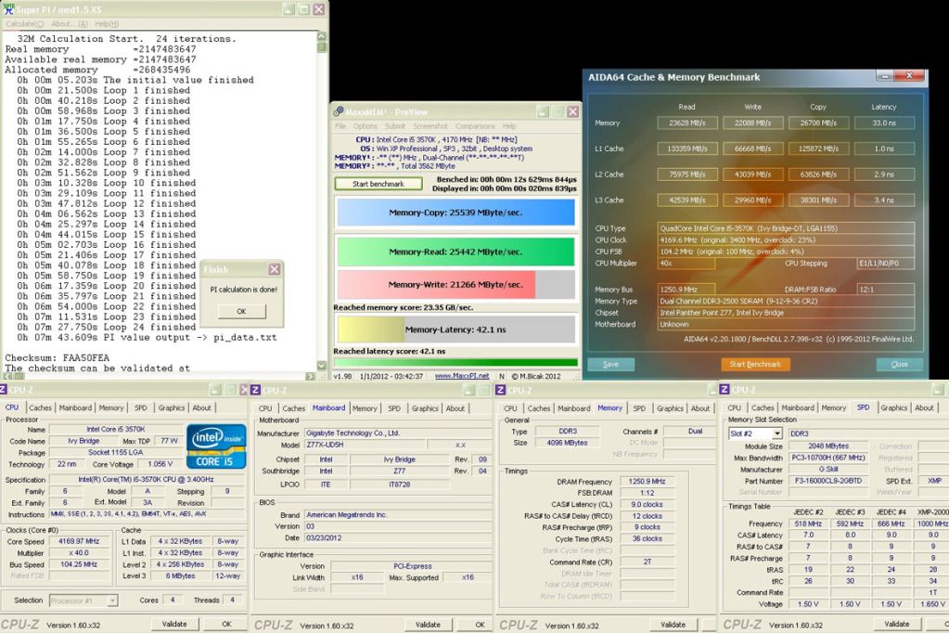Screen dimensions: 949x633
Task: Close the Super PI Finish dialog
Action: click(275, 269)
